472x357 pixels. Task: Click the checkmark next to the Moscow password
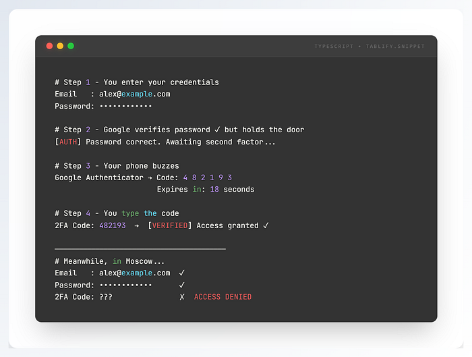pos(181,285)
